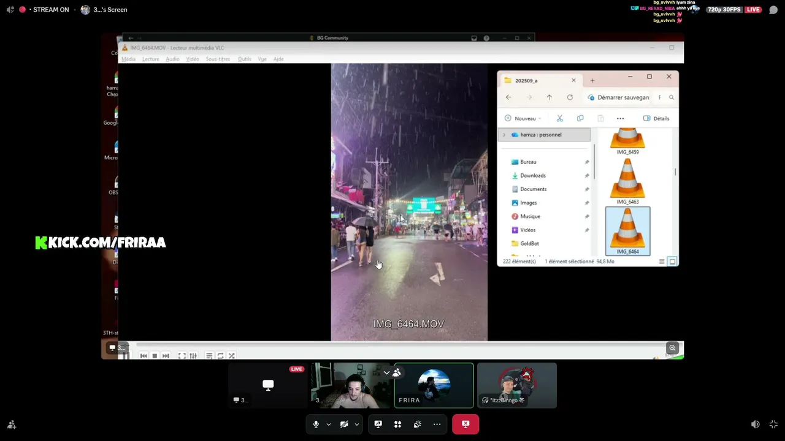Select the IMG_6463 file
The image size is (785, 441).
click(627, 181)
